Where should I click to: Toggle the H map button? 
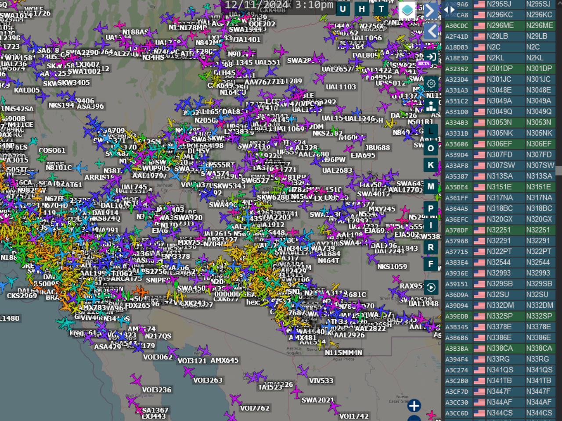click(362, 9)
